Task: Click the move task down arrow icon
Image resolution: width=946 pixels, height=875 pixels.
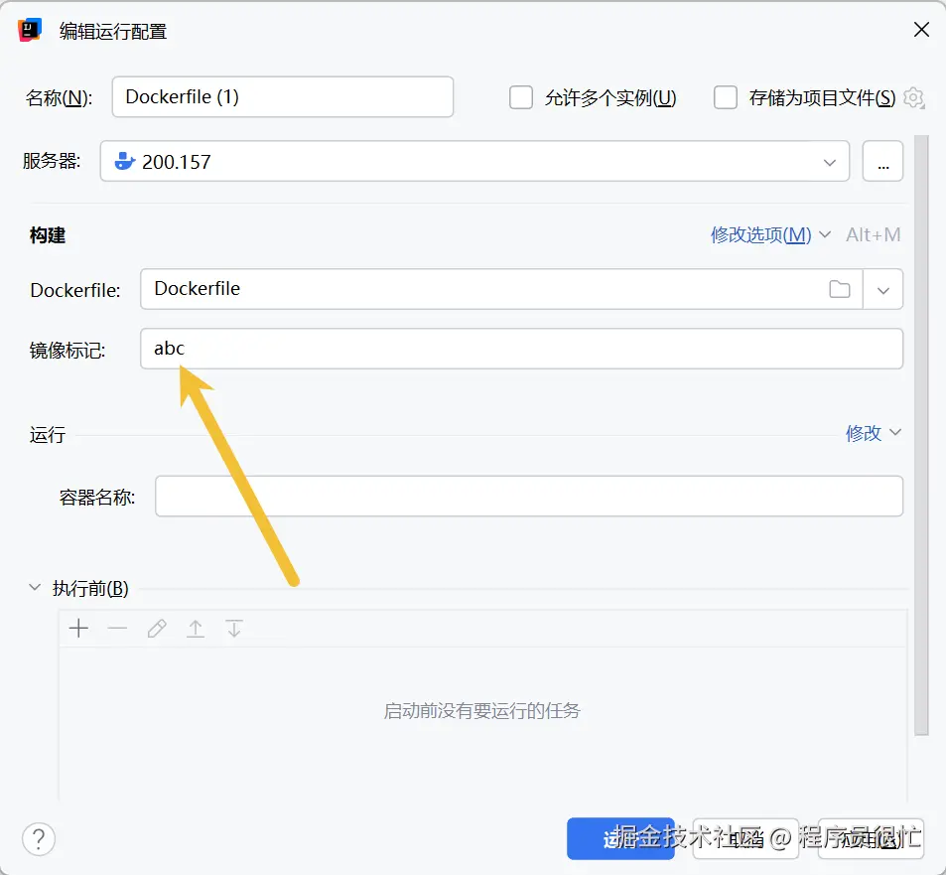Action: coord(234,628)
